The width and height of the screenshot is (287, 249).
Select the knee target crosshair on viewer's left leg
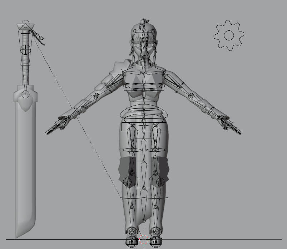tap(127, 181)
